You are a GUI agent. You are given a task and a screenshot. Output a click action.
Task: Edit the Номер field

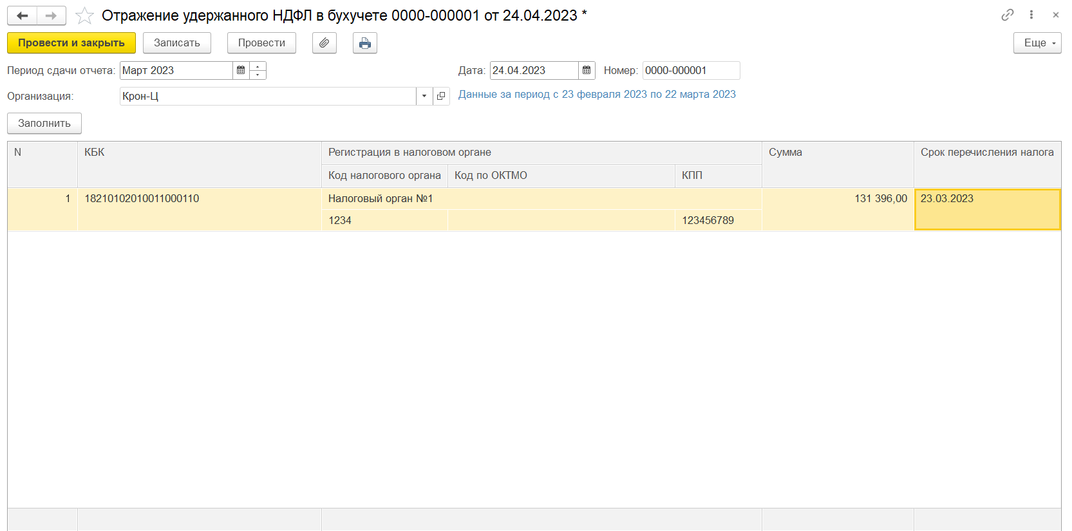click(691, 70)
